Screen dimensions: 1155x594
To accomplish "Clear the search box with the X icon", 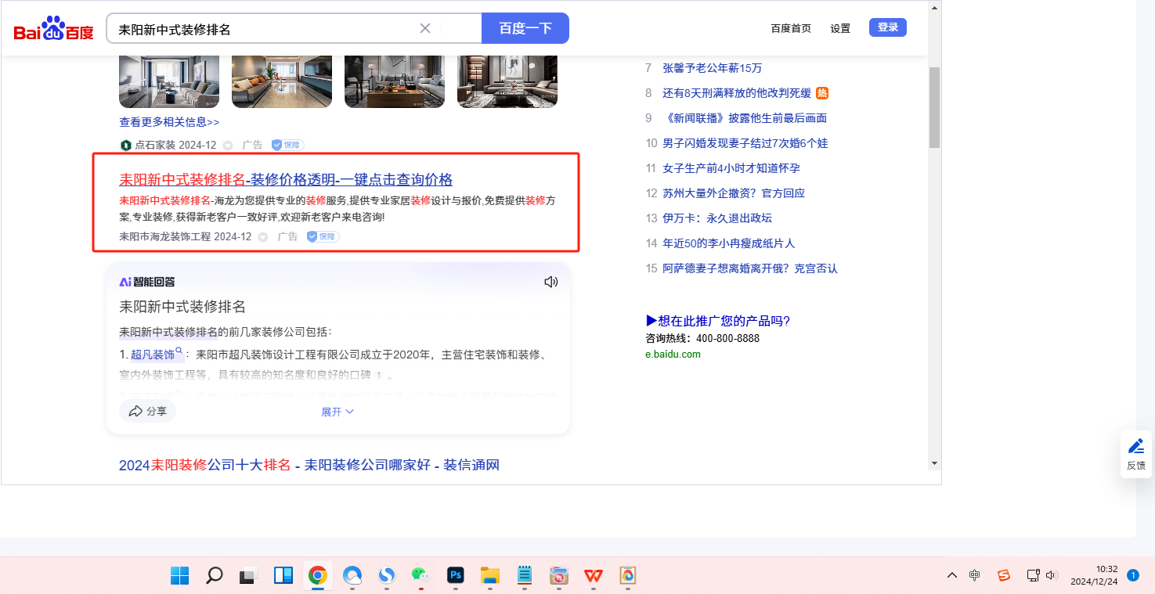I will pyautogui.click(x=425, y=28).
